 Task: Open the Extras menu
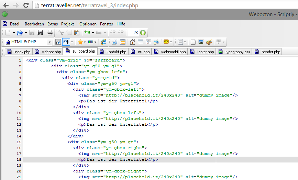click(x=53, y=24)
